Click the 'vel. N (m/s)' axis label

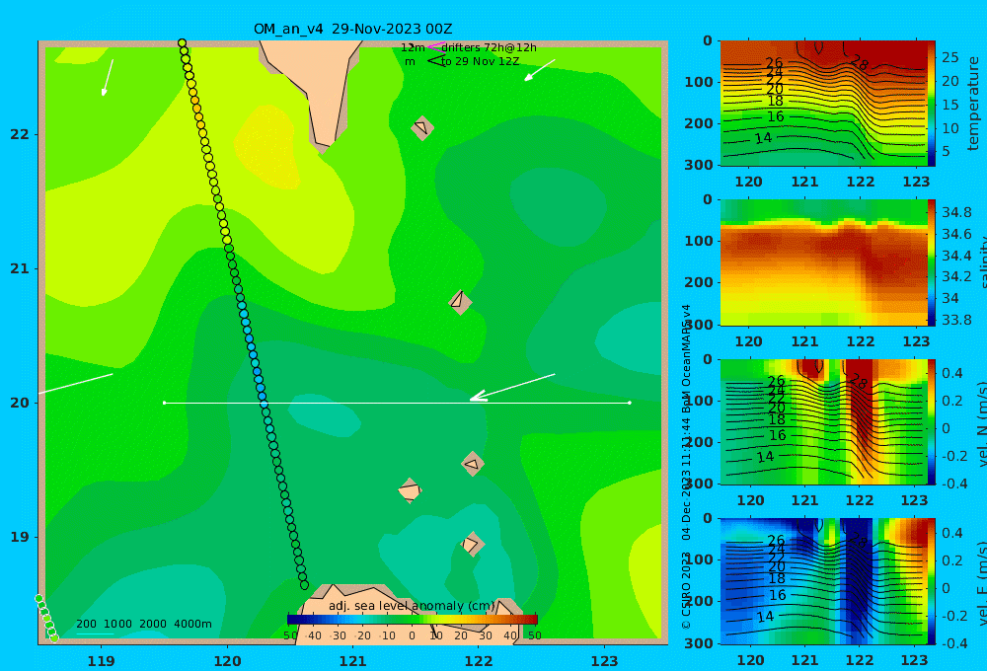pyautogui.click(x=981, y=421)
